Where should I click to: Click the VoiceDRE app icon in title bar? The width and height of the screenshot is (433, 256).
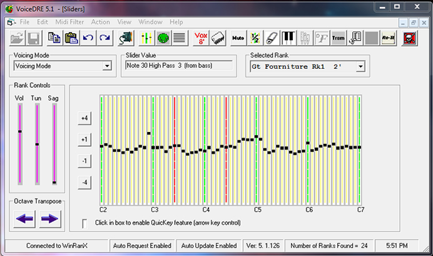click(x=9, y=9)
